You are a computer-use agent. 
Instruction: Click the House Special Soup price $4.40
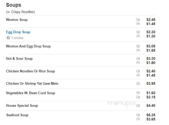[x=151, y=106]
